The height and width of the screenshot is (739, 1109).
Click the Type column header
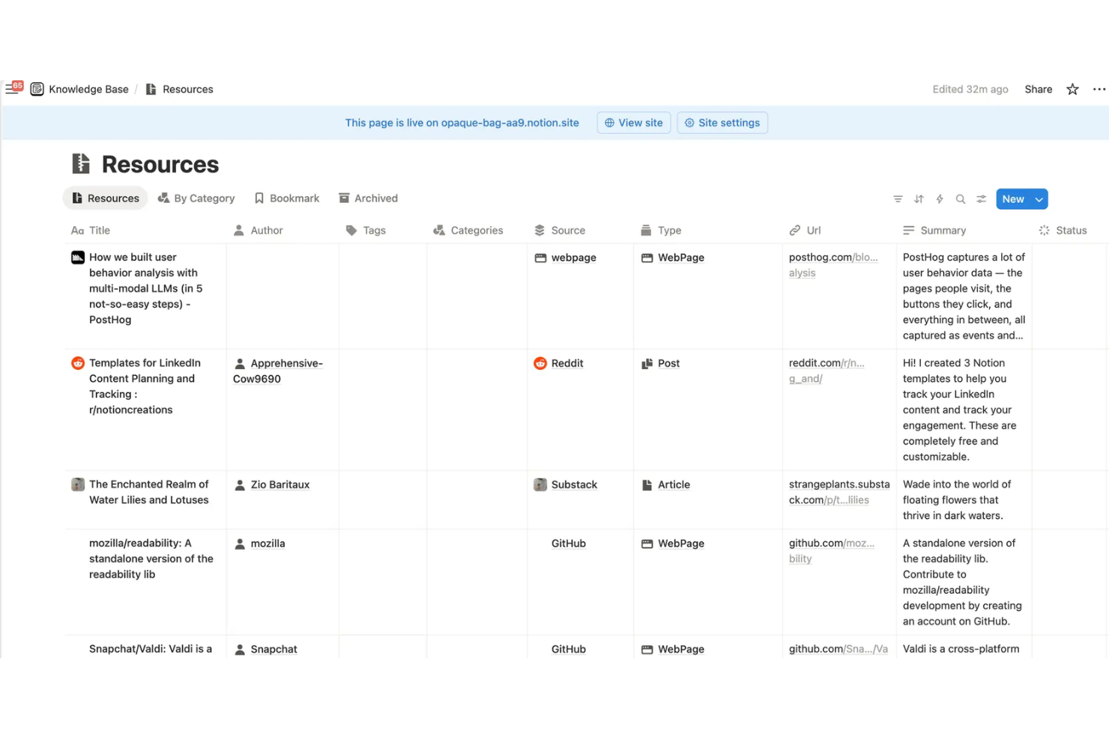click(x=661, y=231)
